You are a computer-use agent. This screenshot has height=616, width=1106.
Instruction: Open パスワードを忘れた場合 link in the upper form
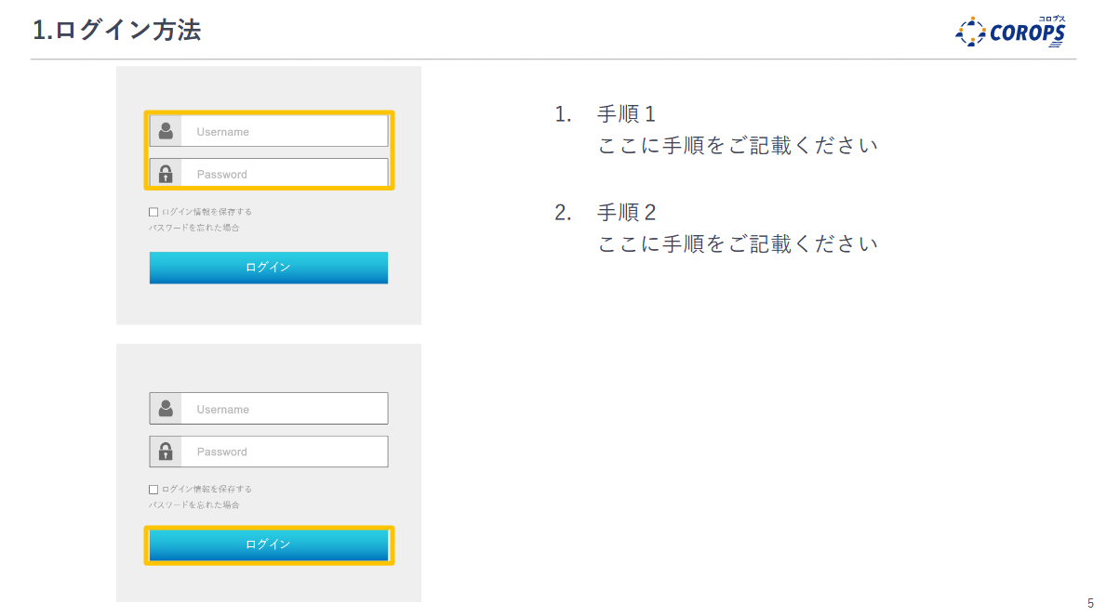tap(193, 228)
